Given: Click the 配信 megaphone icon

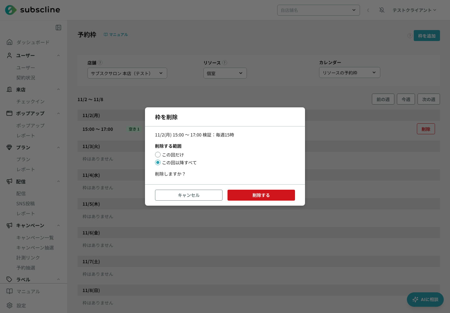Looking at the screenshot, I should pyautogui.click(x=10, y=181).
